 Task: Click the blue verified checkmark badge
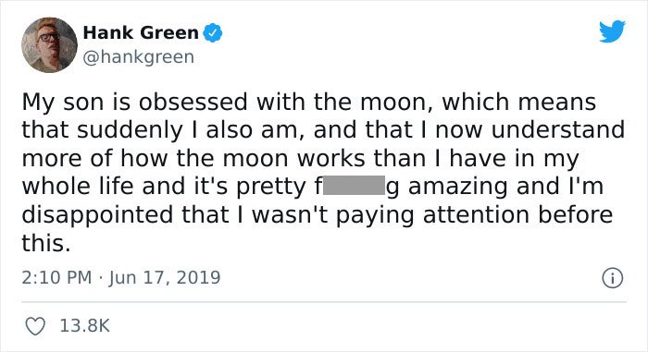tap(212, 33)
